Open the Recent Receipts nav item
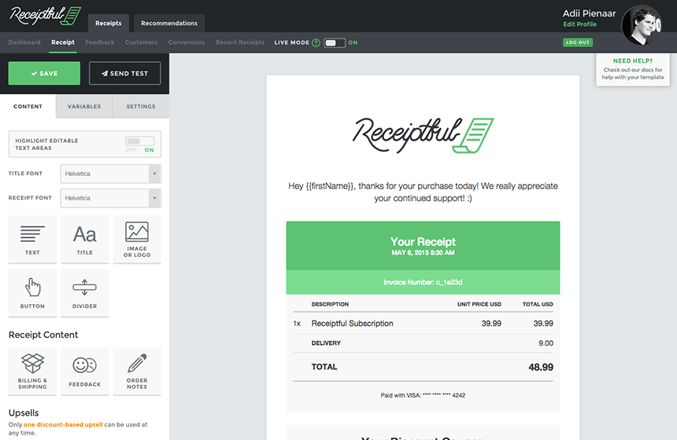The width and height of the screenshot is (677, 440). 240,42
